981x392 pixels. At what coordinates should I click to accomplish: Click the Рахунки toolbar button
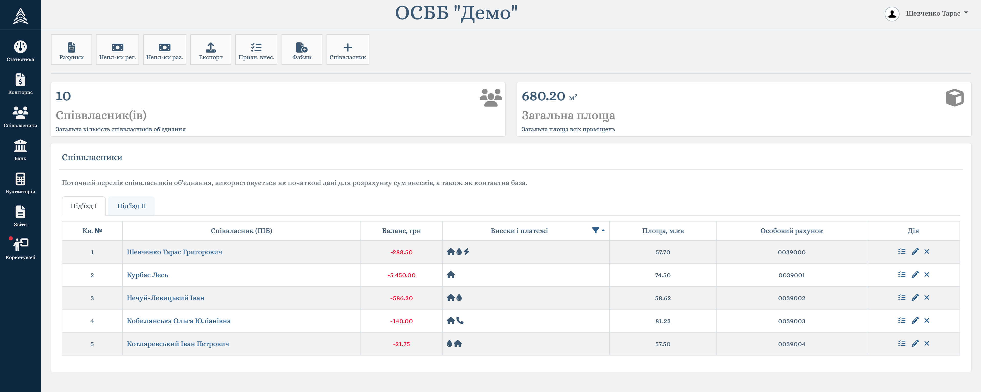[71, 50]
